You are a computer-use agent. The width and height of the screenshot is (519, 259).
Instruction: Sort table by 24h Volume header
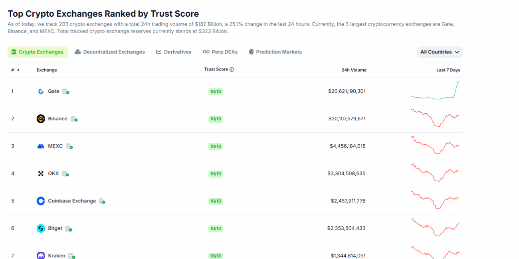click(x=354, y=70)
